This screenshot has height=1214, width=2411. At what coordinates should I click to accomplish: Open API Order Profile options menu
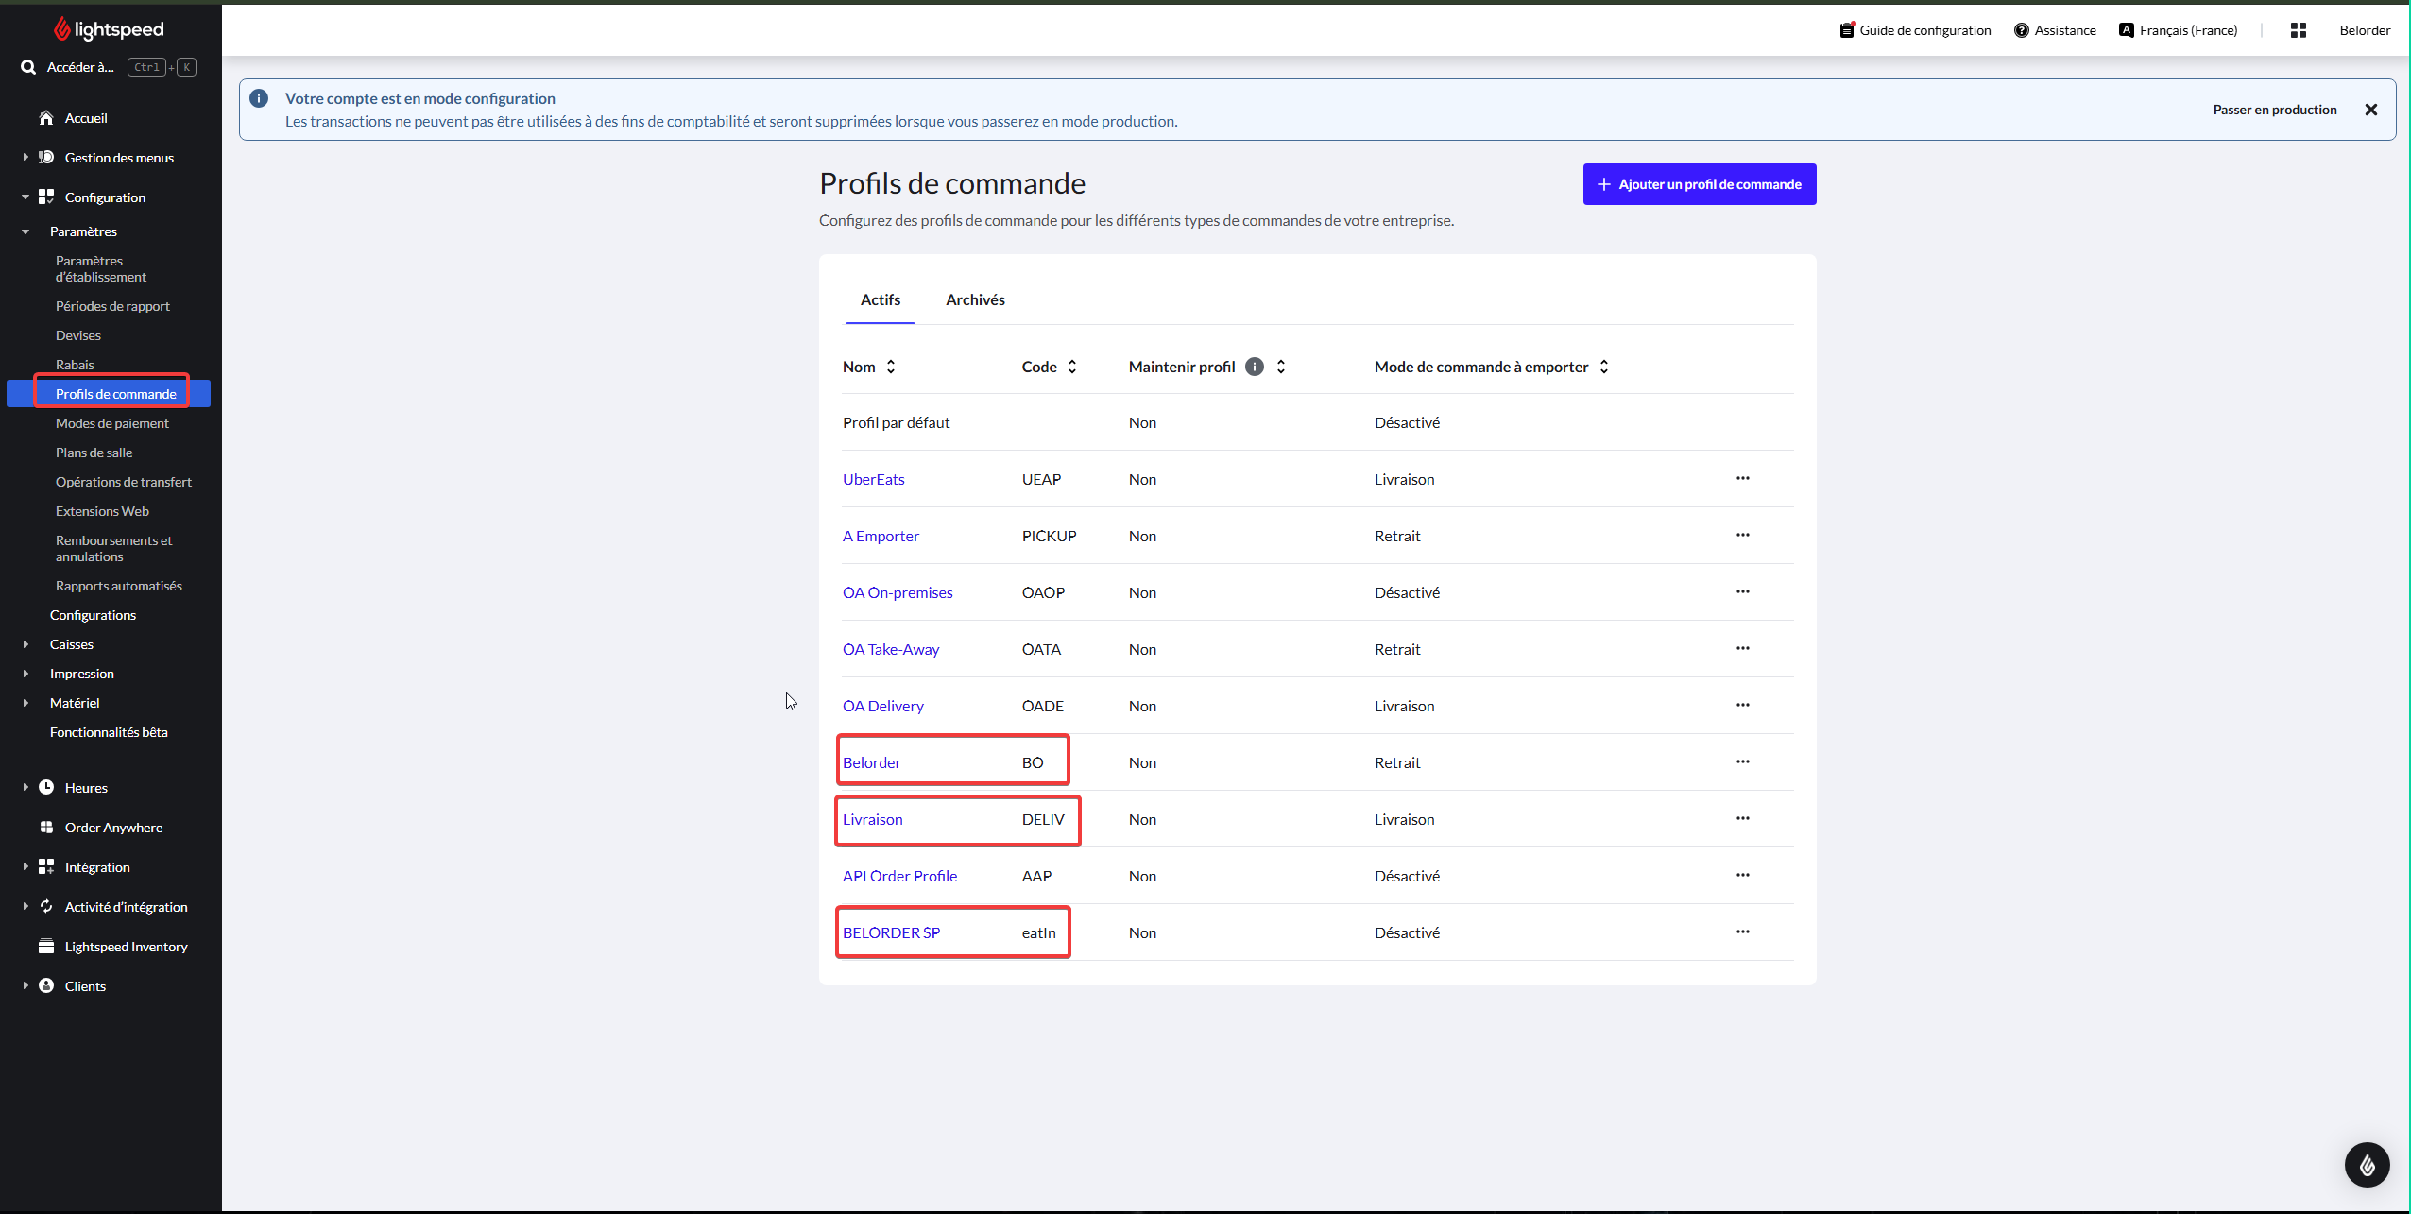[x=1743, y=875]
